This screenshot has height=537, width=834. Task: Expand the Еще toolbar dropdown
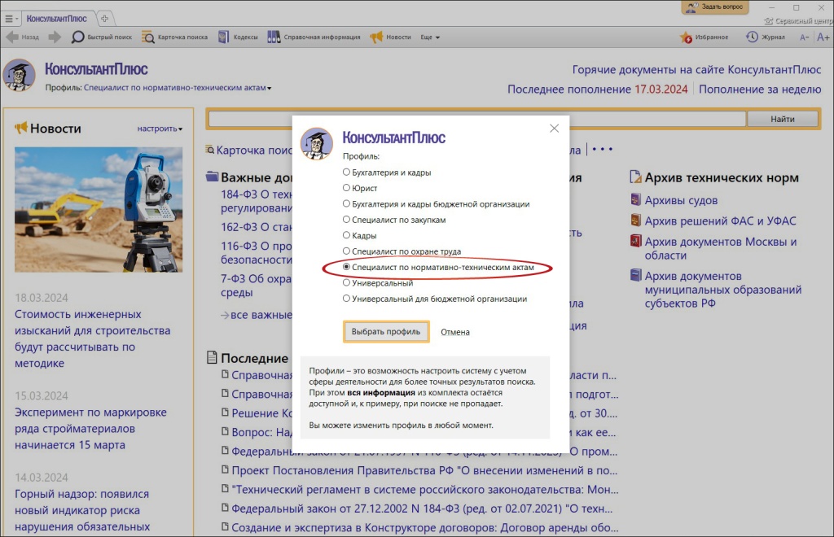(430, 37)
